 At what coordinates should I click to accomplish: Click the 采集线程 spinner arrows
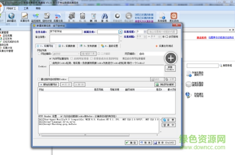(145, 32)
